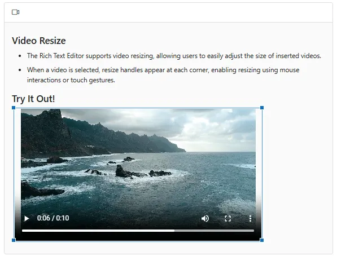Click the top-left resize handle
This screenshot has height=256, width=337.
(14, 108)
